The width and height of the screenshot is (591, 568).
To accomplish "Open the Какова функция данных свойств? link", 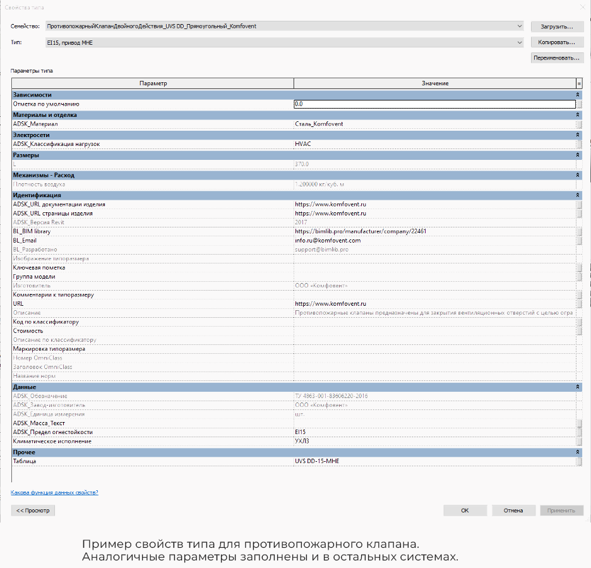I will coord(54,493).
